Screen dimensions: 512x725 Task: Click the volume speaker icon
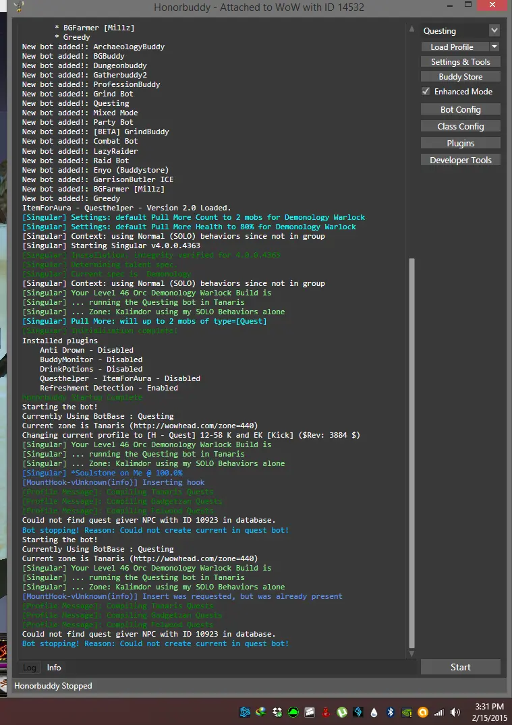pyautogui.click(x=455, y=712)
